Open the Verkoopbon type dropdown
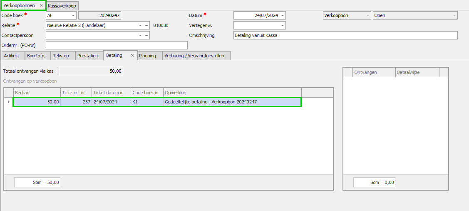 pos(367,16)
